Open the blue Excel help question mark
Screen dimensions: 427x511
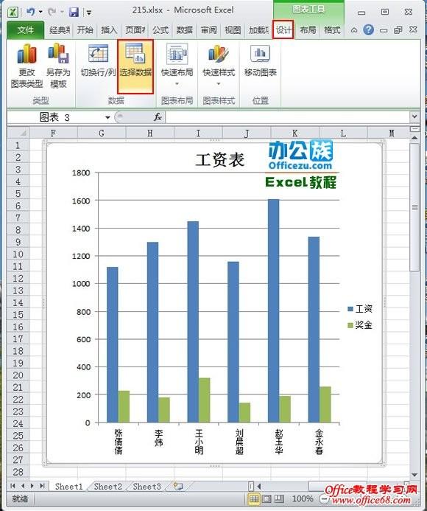pos(368,30)
